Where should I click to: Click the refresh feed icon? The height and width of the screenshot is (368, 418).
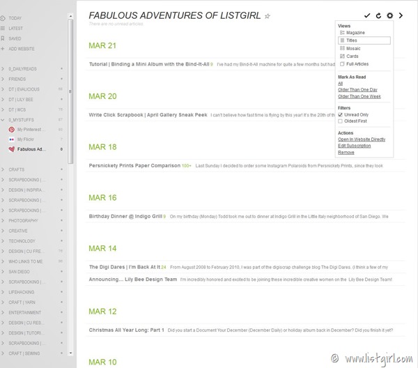point(378,15)
